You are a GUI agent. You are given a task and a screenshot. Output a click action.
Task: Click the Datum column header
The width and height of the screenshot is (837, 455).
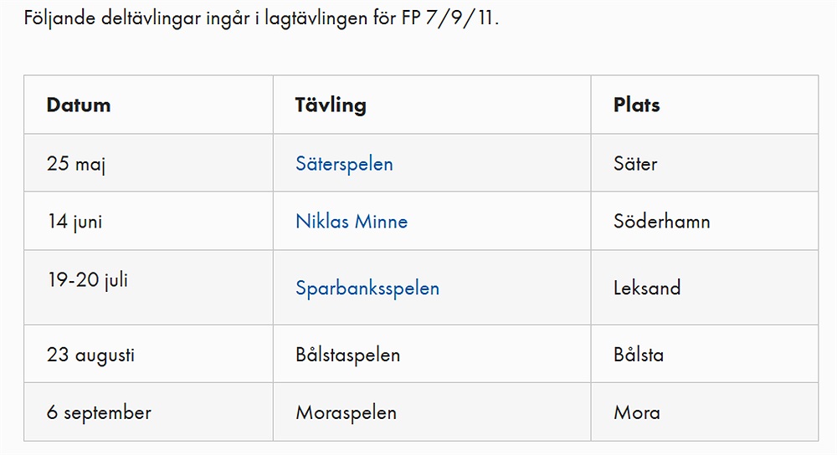[79, 105]
